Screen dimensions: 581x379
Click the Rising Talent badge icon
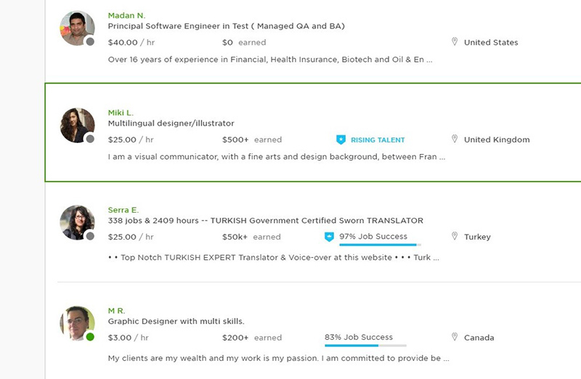pos(341,139)
